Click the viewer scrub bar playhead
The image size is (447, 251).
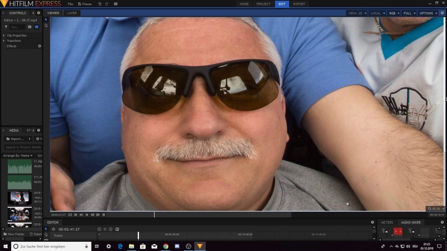pyautogui.click(x=154, y=215)
